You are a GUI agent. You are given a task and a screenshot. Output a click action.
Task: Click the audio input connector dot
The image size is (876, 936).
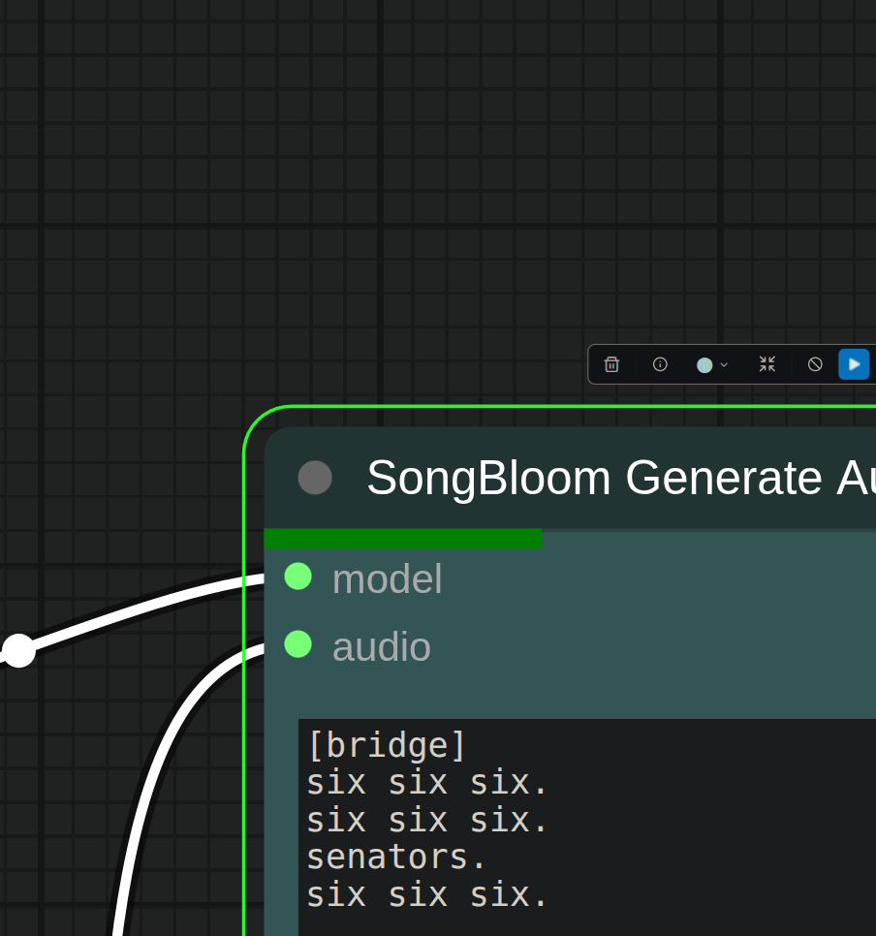pos(297,644)
